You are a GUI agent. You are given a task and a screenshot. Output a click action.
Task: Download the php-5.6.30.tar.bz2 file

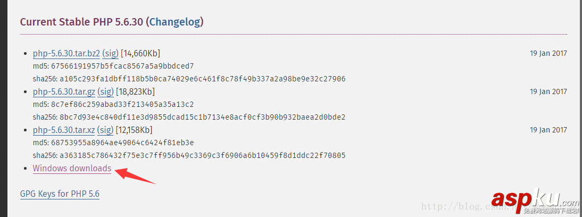point(66,53)
